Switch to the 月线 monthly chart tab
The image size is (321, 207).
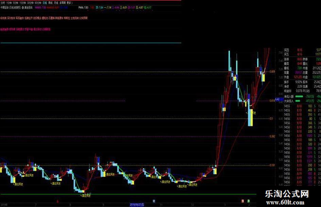(56, 3)
